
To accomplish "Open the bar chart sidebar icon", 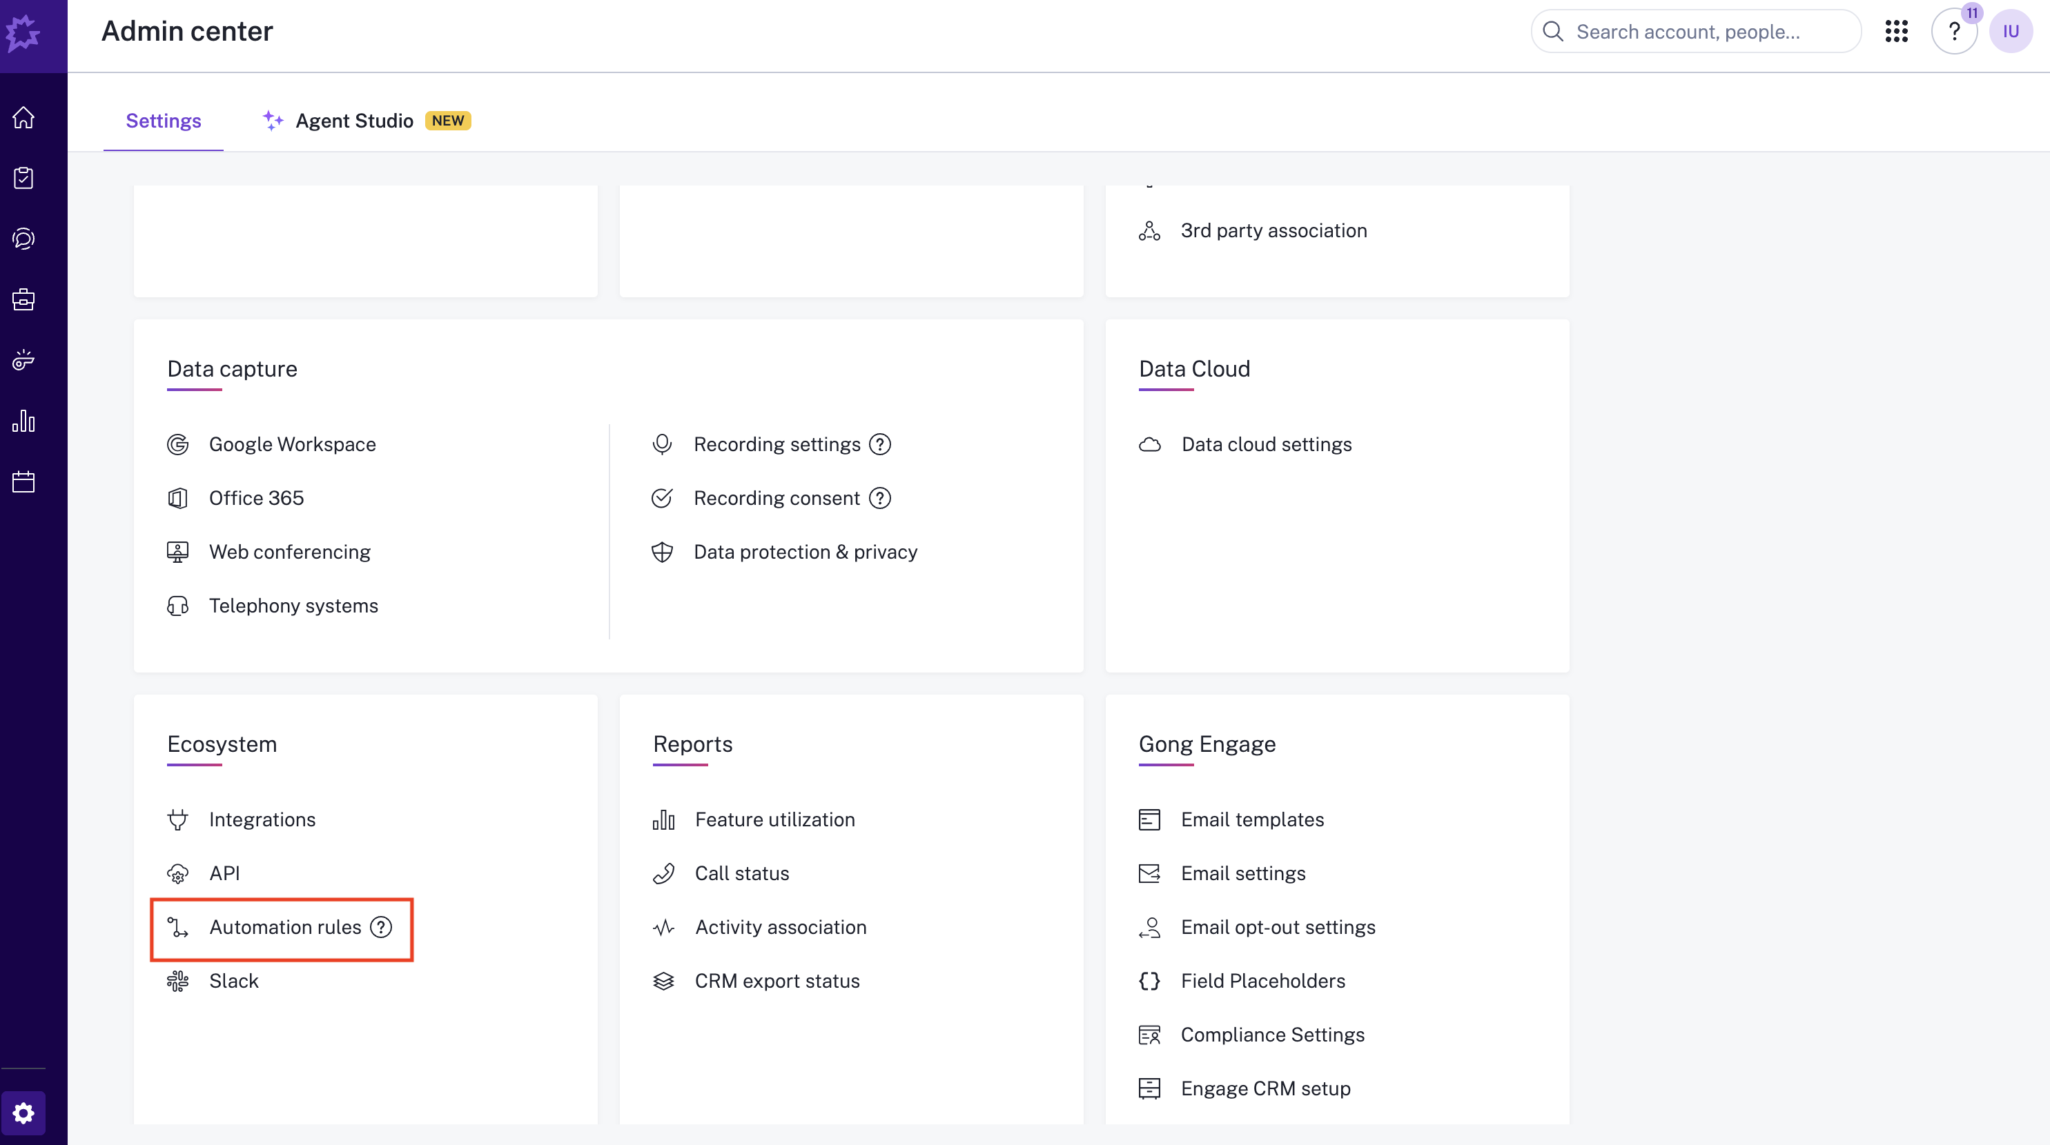I will click(x=24, y=421).
